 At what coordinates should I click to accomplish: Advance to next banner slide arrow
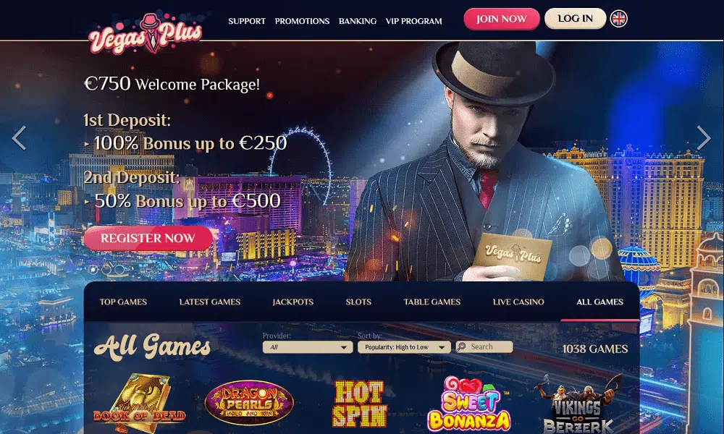coord(703,138)
